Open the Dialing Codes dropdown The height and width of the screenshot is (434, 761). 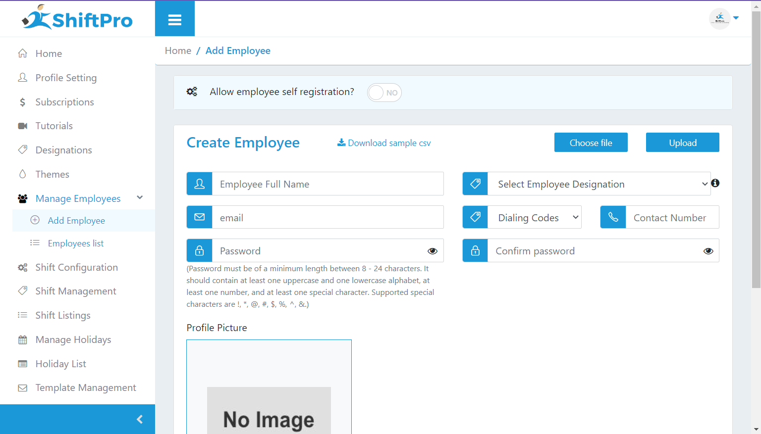pyautogui.click(x=534, y=218)
